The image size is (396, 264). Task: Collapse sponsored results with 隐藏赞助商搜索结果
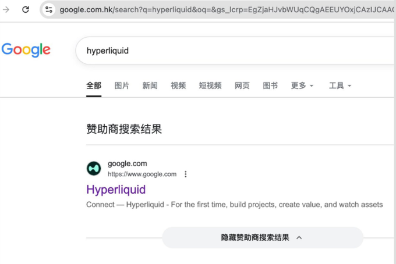coord(263,237)
